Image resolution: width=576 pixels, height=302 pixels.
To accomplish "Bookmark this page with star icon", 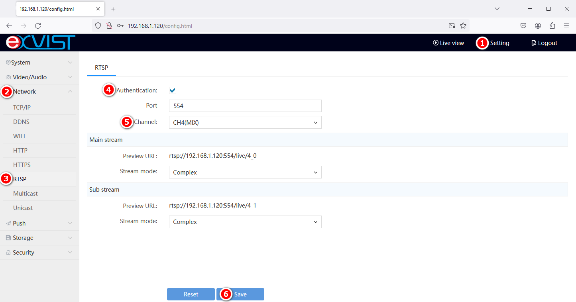I will [463, 25].
